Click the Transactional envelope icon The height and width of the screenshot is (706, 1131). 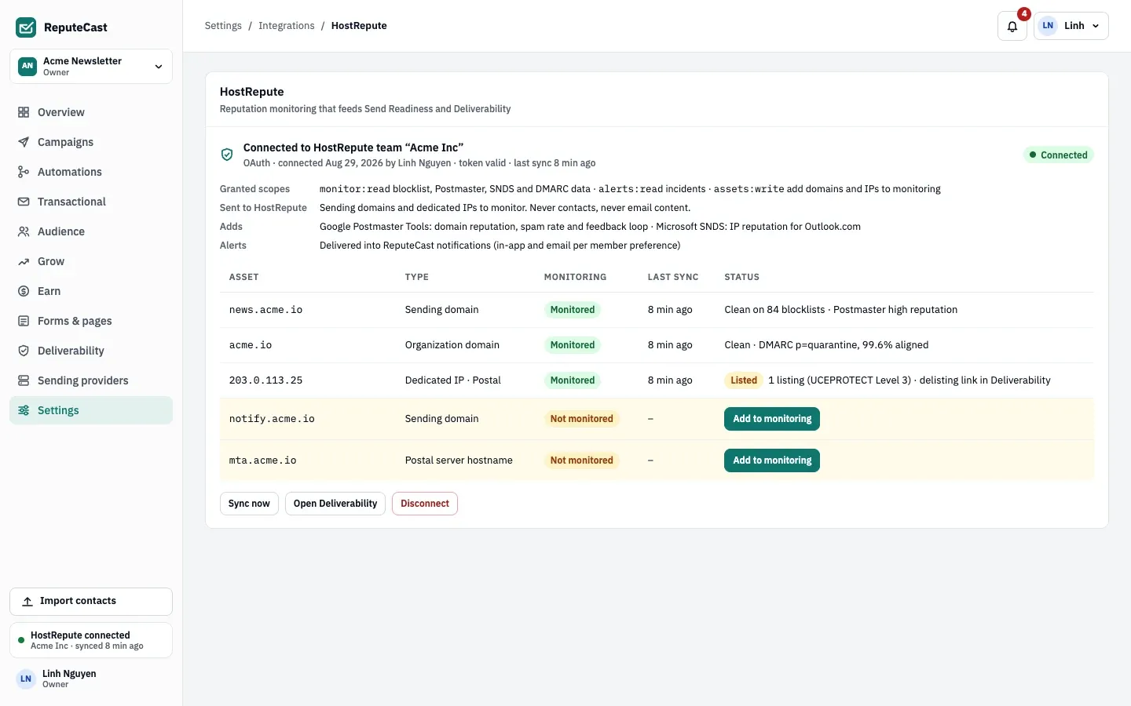(x=24, y=202)
